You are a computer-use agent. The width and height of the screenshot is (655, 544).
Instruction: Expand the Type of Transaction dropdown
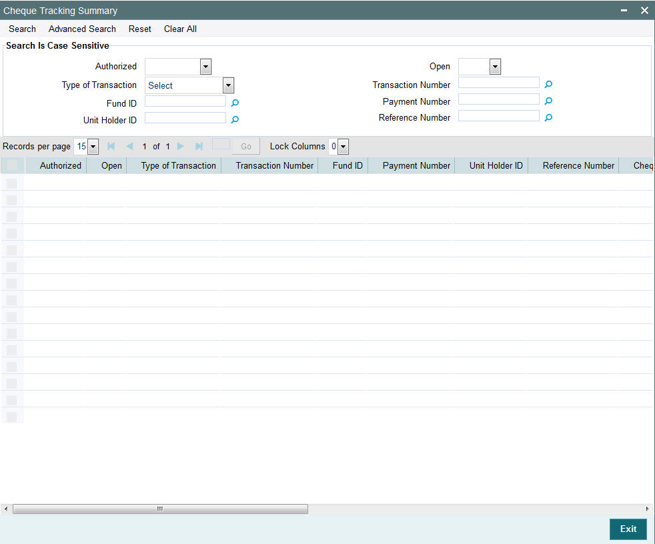[228, 85]
